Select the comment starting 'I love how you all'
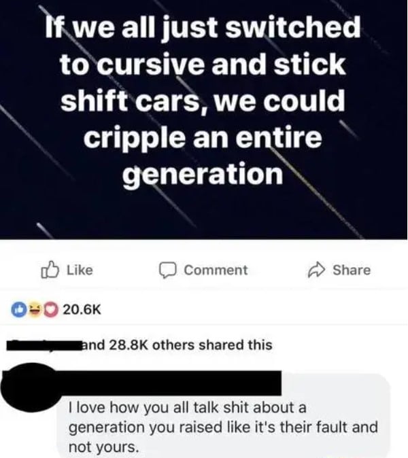The height and width of the screenshot is (458, 408). [x=223, y=427]
